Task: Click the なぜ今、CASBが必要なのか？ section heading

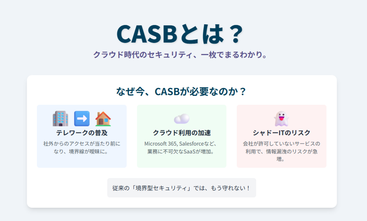Action: (x=182, y=91)
